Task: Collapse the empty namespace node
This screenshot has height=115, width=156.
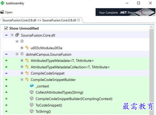Action: pyautogui.click(x=17, y=41)
